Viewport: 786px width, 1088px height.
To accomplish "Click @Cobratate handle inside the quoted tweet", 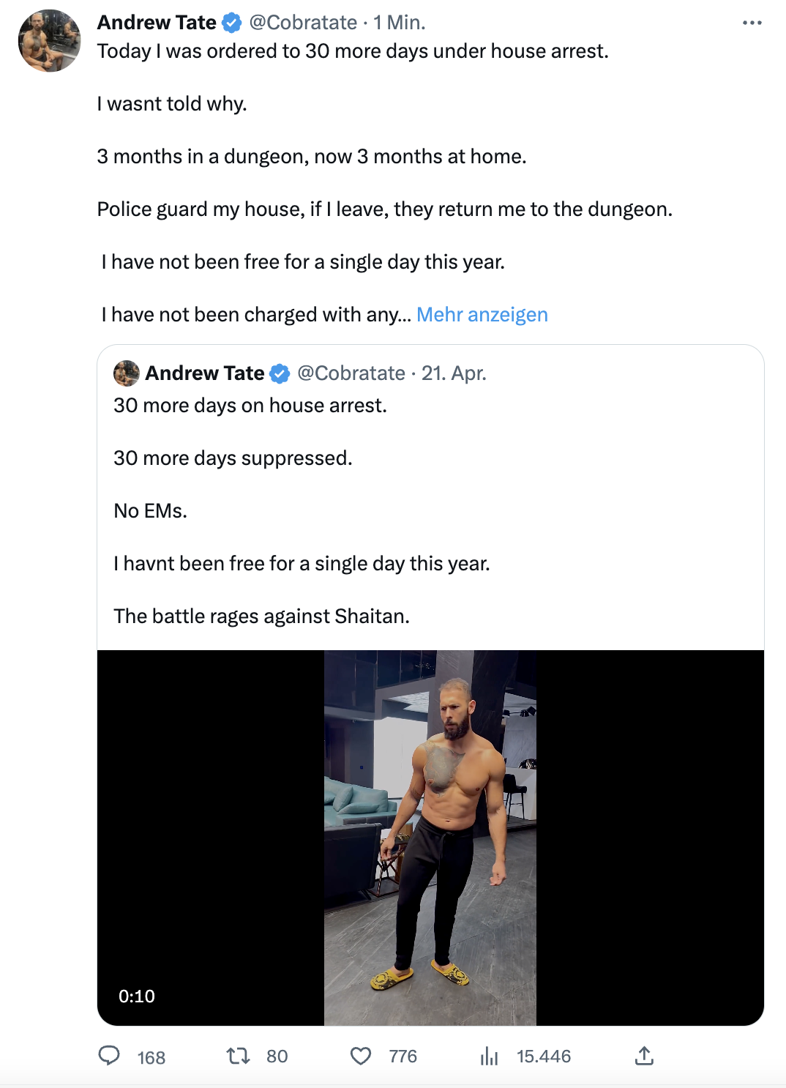I will tap(351, 373).
